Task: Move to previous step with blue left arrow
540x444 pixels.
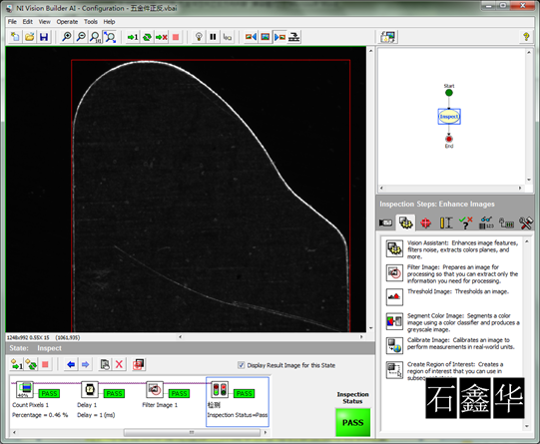Action: click(x=71, y=364)
